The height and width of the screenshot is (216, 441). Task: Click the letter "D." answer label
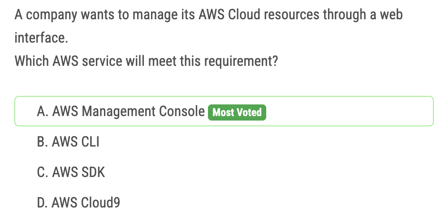pos(43,203)
